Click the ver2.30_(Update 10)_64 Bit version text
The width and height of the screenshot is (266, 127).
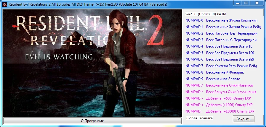coord(206,14)
